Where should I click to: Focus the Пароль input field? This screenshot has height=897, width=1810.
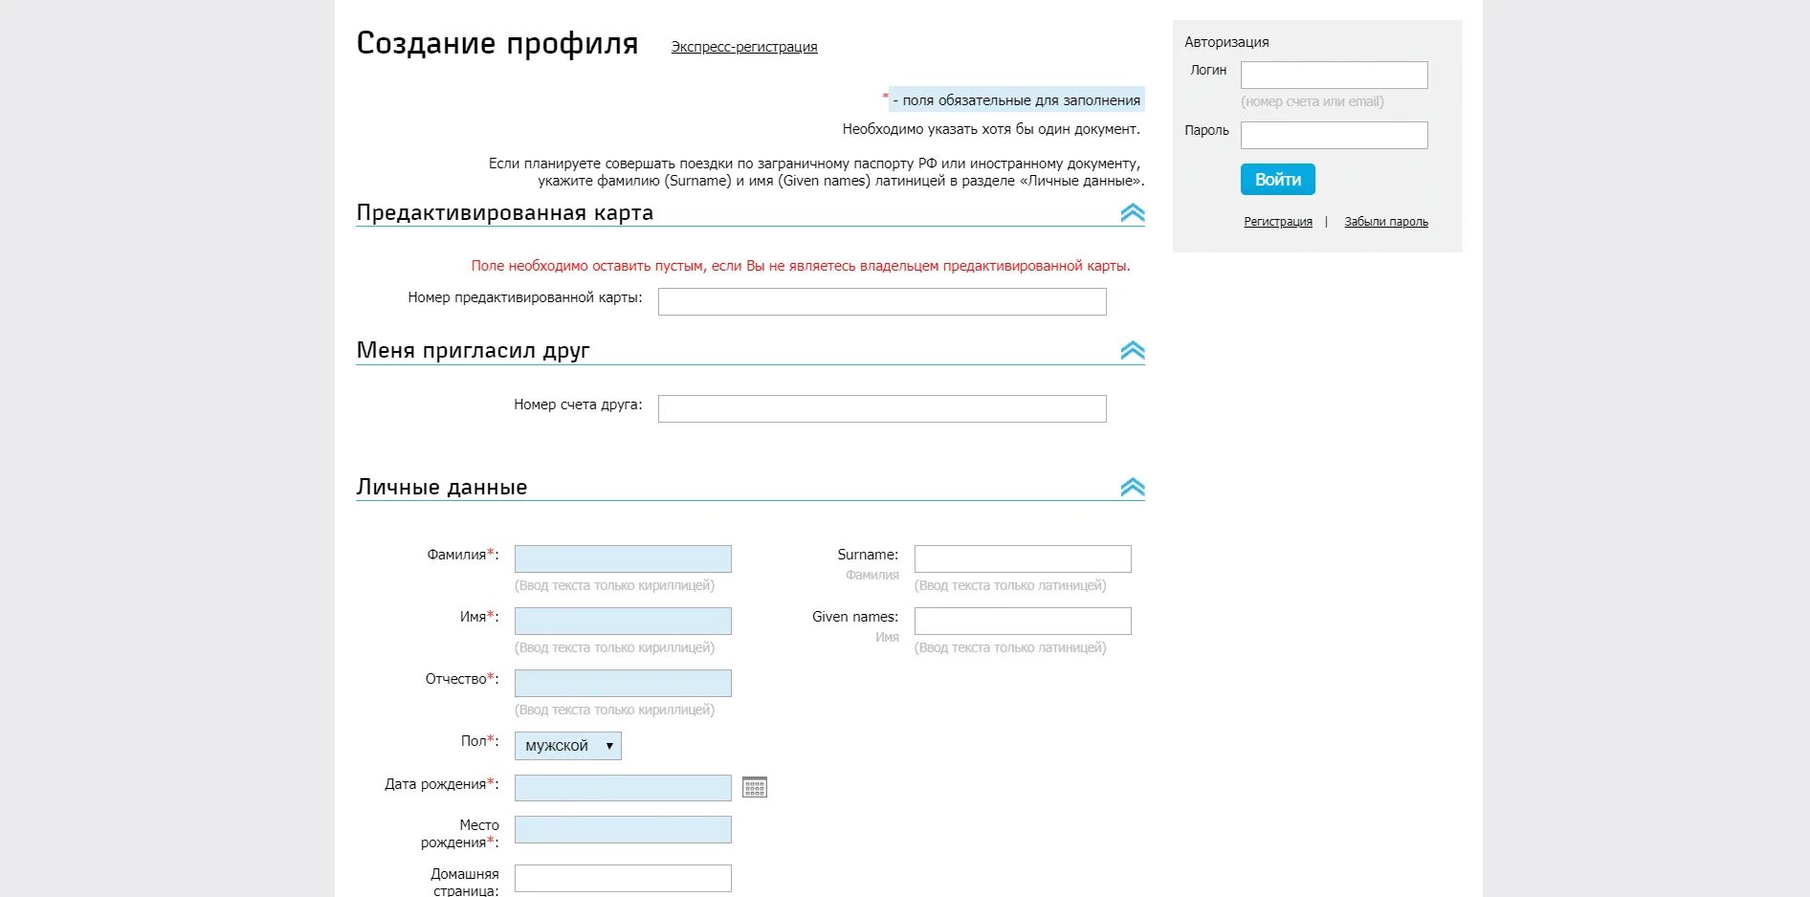tap(1335, 135)
